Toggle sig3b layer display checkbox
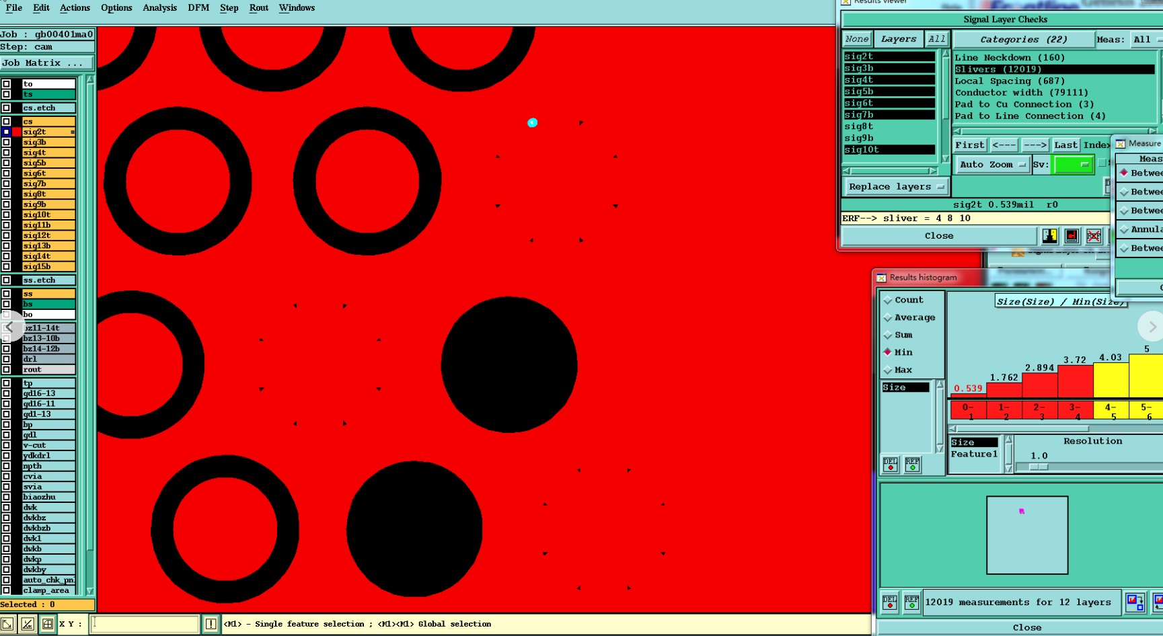Viewport: 1163px width, 636px height. pos(6,143)
